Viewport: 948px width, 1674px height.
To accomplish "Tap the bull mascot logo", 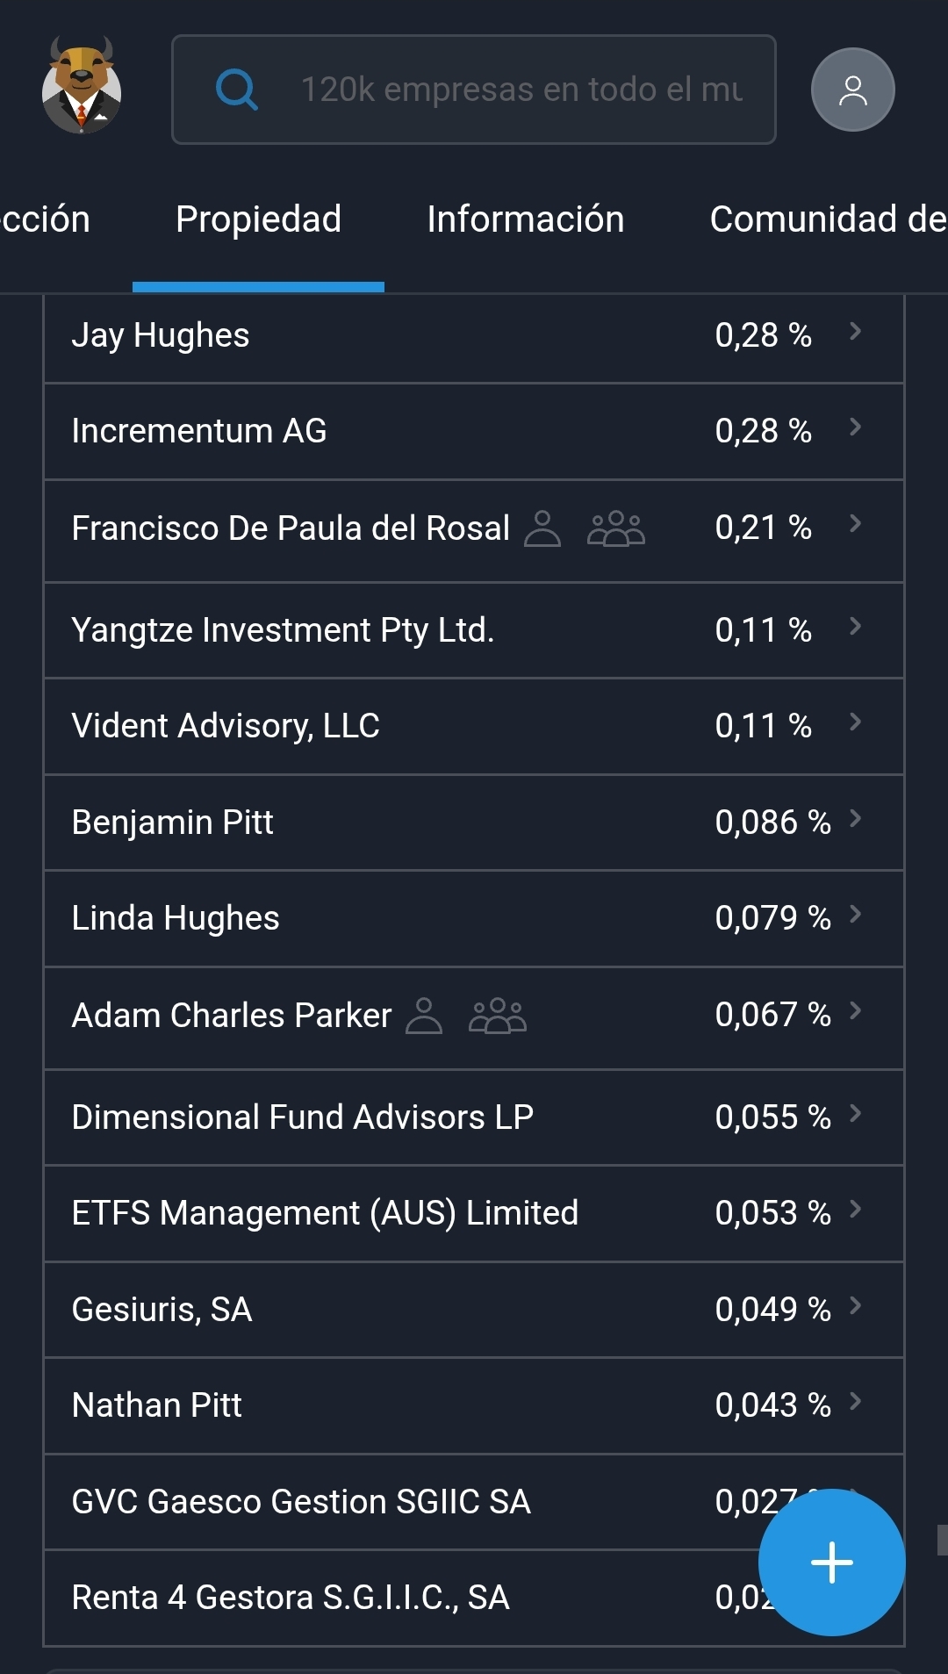I will [82, 86].
